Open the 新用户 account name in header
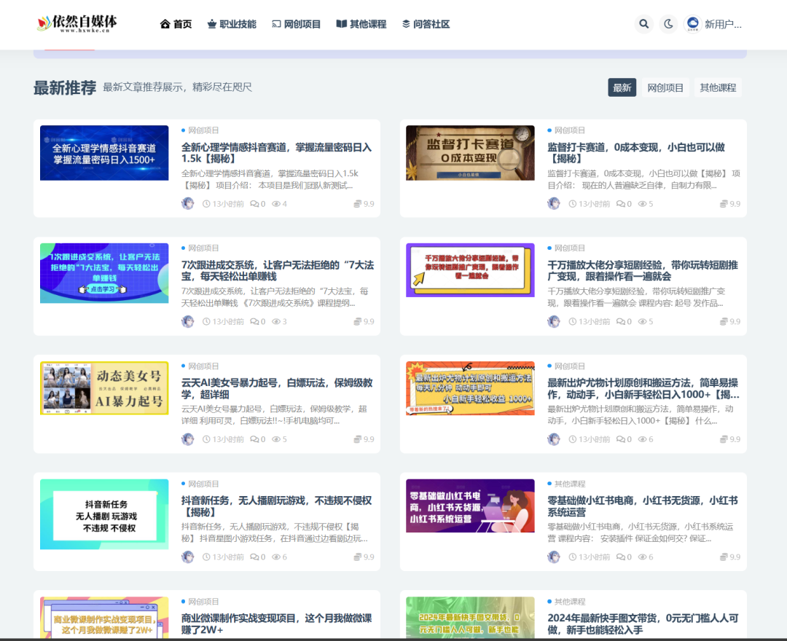 723,24
